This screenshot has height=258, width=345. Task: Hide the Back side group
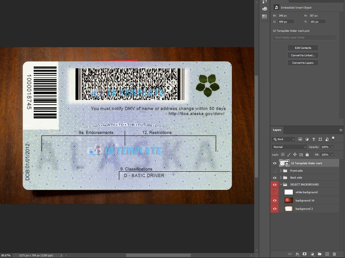click(x=275, y=178)
